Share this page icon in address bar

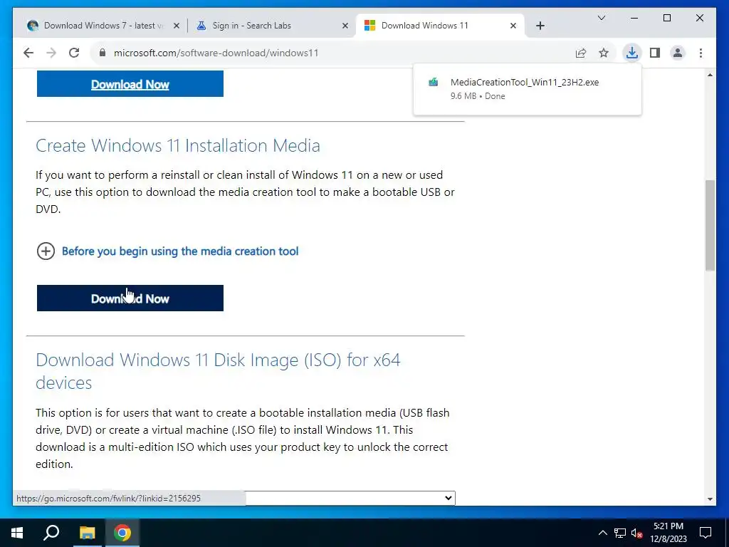click(581, 53)
